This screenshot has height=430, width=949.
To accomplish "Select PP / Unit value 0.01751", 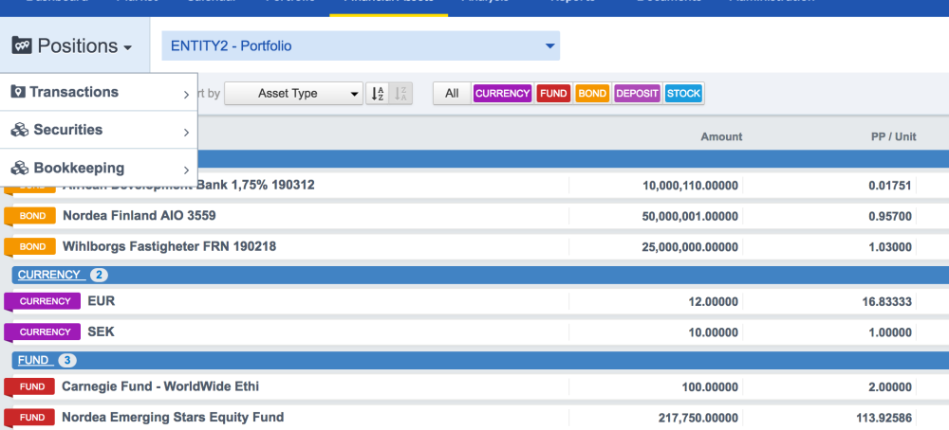I will [x=890, y=186].
